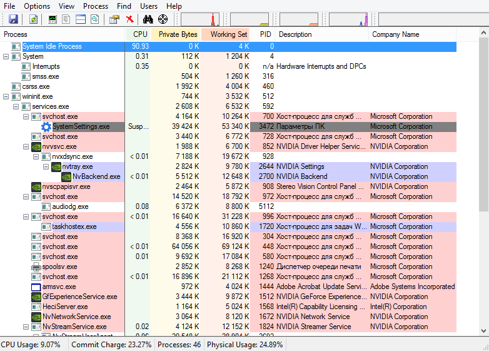Click the binoculars Find Handle icon
489x351 pixels.
(148, 19)
